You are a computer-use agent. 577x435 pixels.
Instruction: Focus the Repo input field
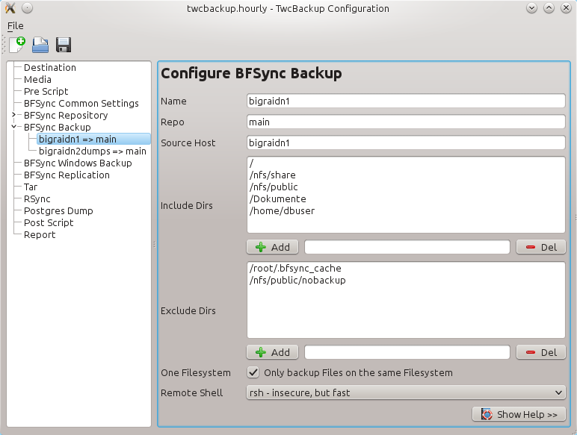[406, 122]
